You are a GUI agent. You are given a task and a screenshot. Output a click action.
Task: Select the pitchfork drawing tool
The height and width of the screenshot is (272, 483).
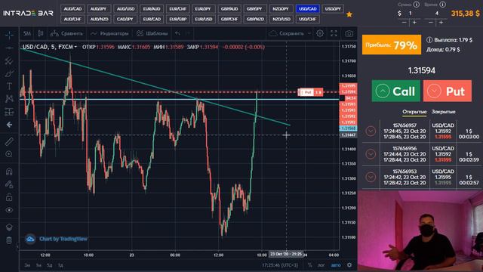click(x=9, y=60)
